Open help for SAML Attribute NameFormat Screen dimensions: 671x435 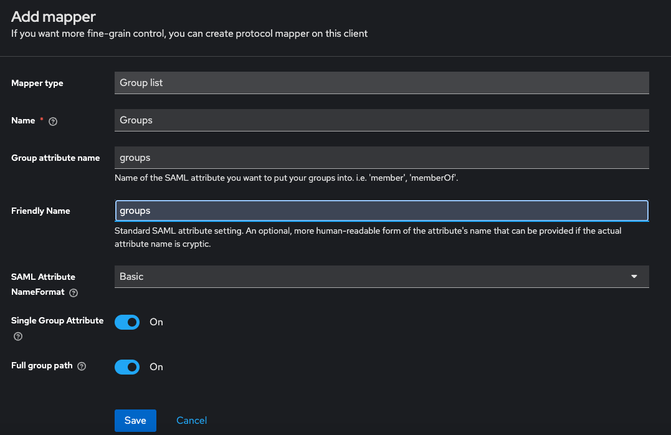[74, 292]
